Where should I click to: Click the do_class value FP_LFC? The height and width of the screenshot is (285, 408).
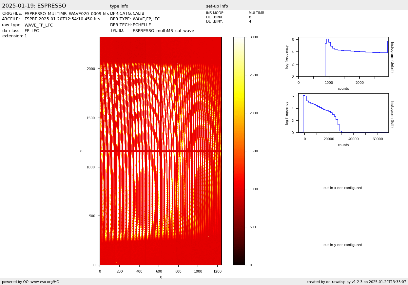coord(31,31)
